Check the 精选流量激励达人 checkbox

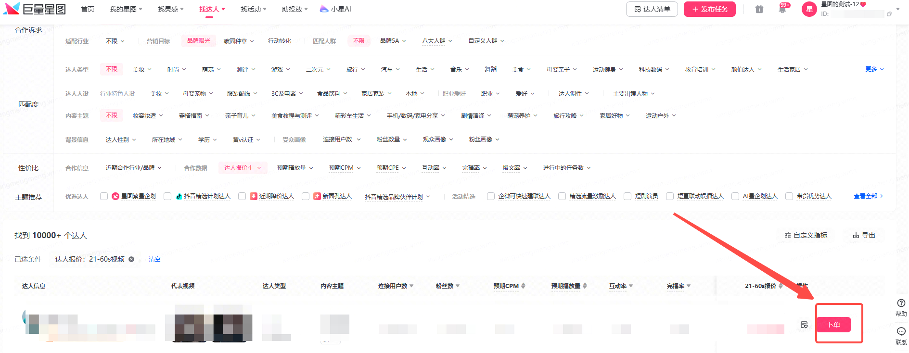click(x=562, y=196)
